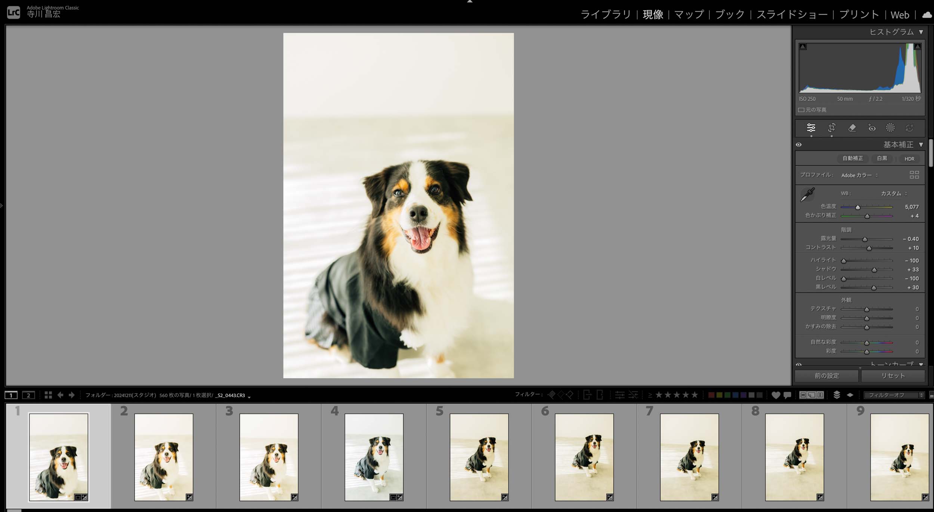Filter by the heart icon
This screenshot has width=934, height=512.
pyautogui.click(x=776, y=395)
